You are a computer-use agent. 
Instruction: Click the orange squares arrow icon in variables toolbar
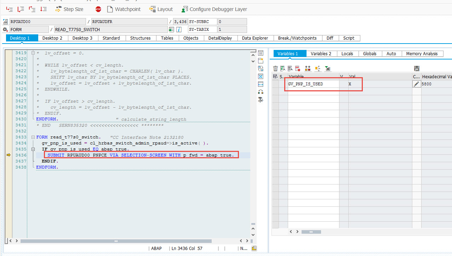(x=317, y=68)
